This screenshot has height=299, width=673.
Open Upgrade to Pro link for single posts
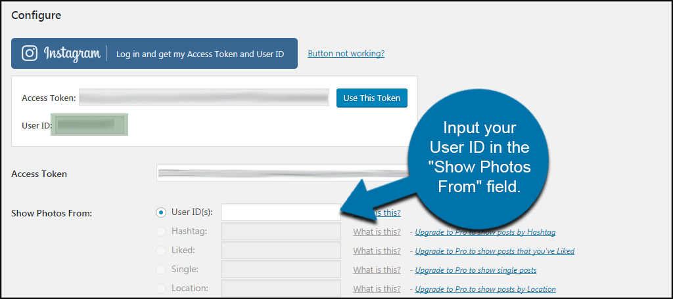(x=476, y=270)
